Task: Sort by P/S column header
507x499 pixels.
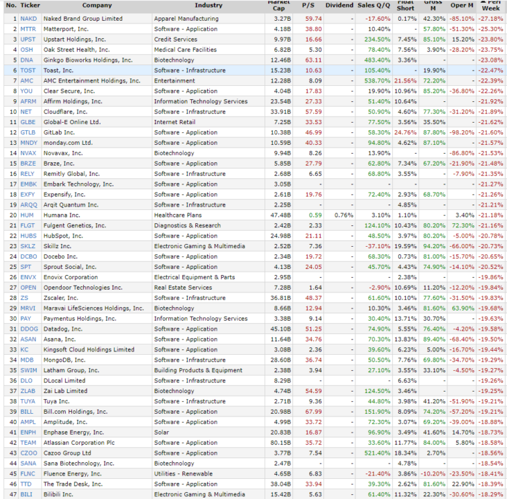Action: point(308,5)
